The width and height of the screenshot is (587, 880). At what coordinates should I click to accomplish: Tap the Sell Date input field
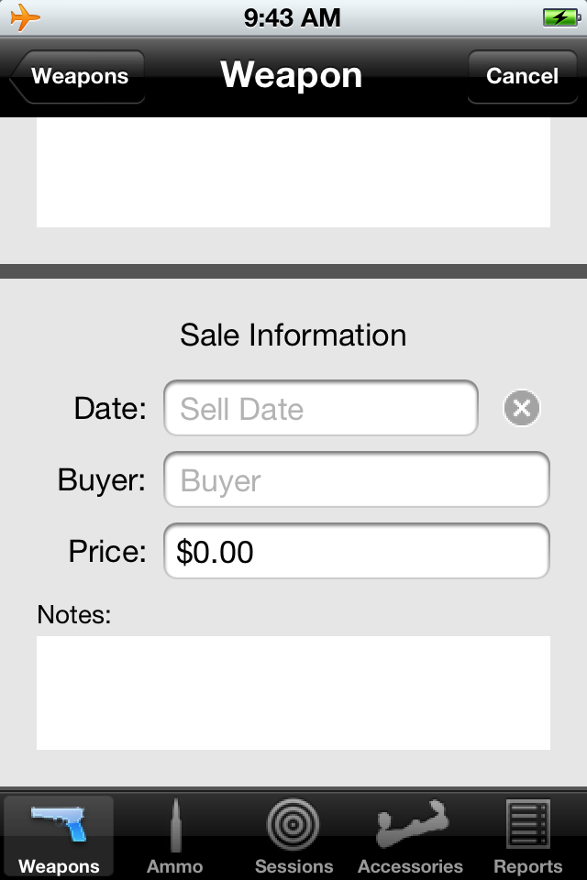(x=320, y=408)
